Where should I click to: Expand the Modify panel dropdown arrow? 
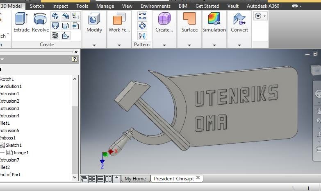(x=94, y=45)
